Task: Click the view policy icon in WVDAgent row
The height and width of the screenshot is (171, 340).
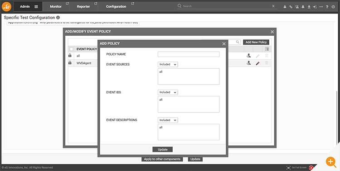Action: (248, 63)
